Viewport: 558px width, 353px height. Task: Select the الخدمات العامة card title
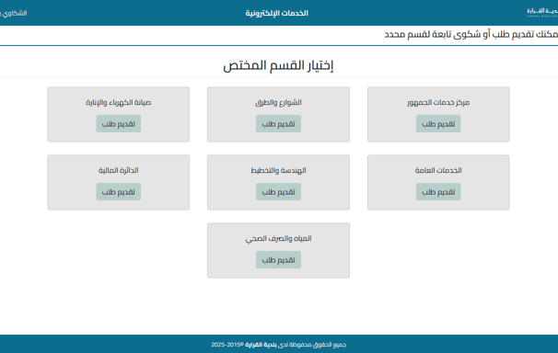pyautogui.click(x=438, y=170)
